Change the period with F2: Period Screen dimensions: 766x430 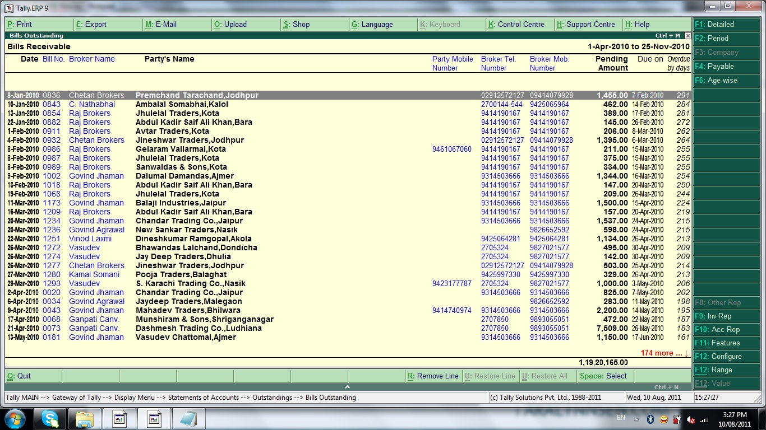point(727,39)
